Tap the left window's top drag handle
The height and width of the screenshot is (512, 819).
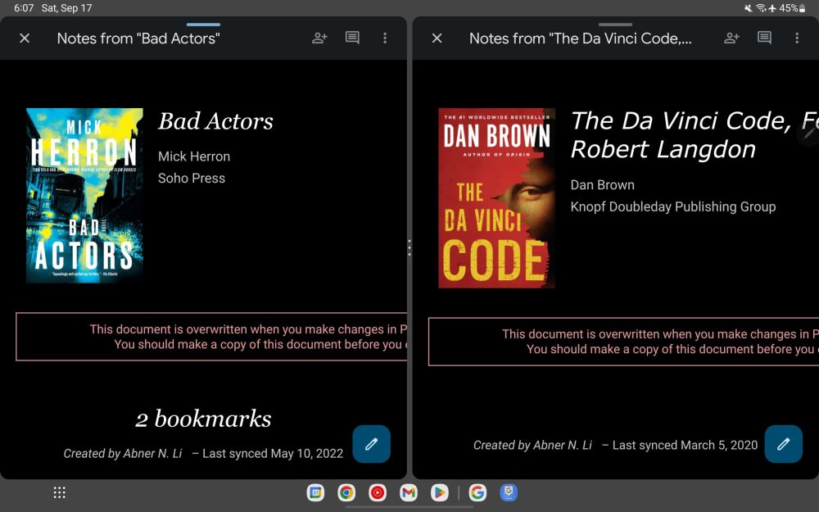point(203,25)
